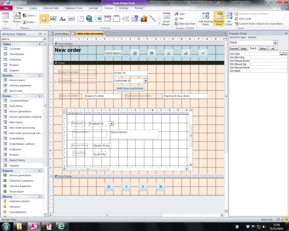289x231 pixels.
Task: Choose the Text Box control tool
Action: (x=53, y=19)
